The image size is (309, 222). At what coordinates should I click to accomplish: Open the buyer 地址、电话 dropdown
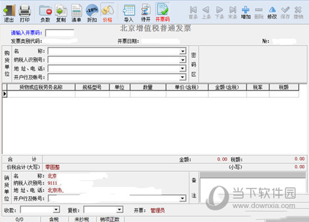click(x=183, y=68)
